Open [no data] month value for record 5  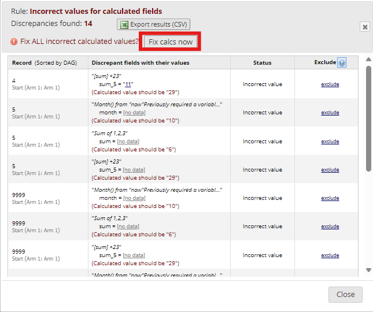pos(134,113)
